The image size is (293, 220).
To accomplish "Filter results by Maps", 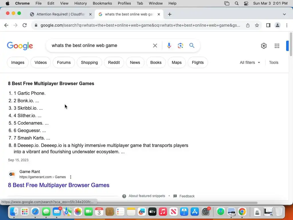I will 177,62.
